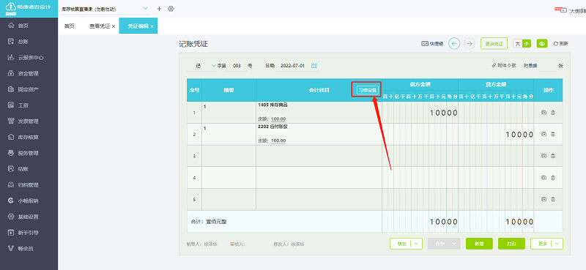Click the empty 会计科目 cell in row 4

click(319, 177)
